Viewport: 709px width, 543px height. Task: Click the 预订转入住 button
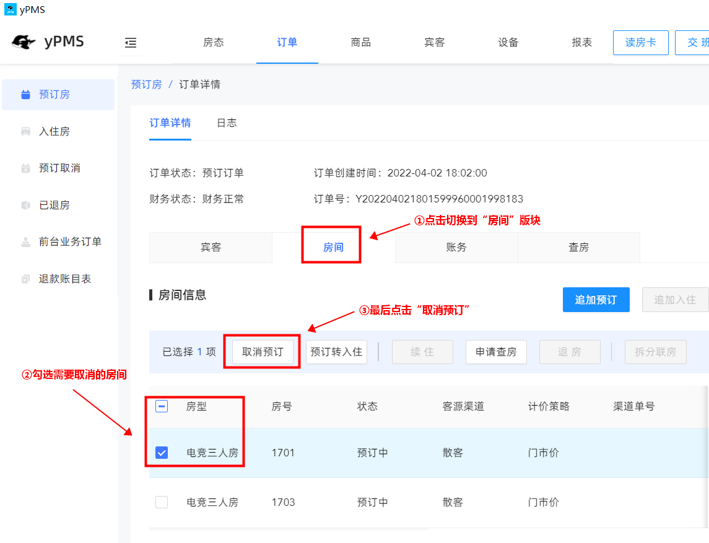click(x=336, y=352)
